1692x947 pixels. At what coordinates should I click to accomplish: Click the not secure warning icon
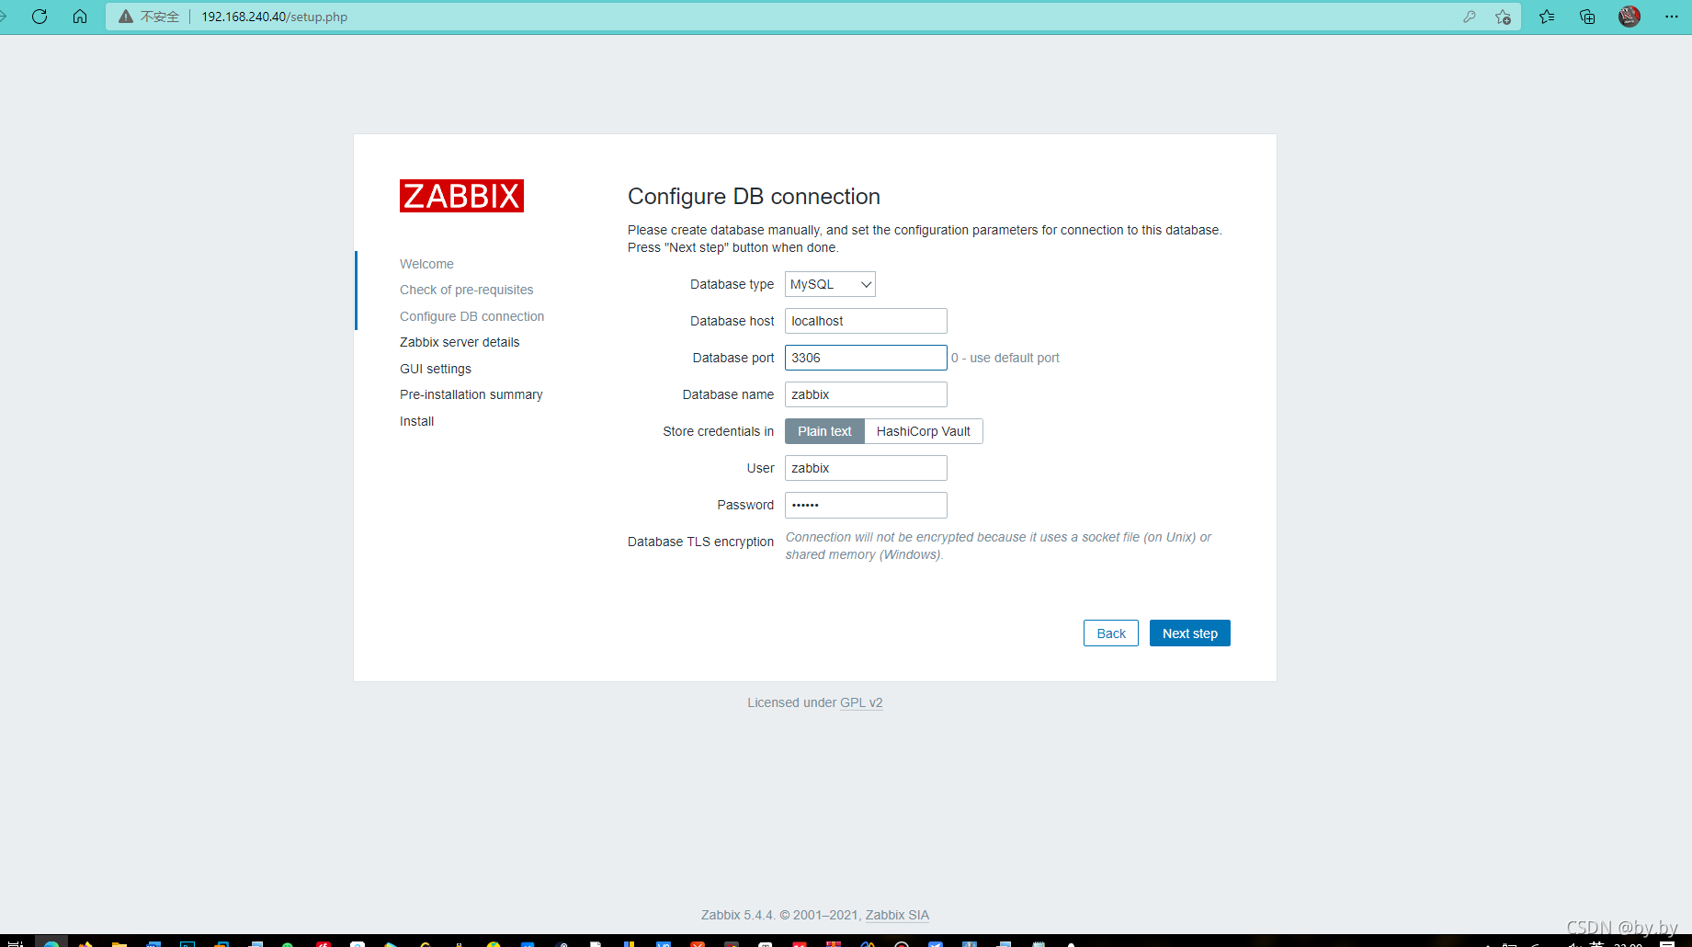point(126,17)
